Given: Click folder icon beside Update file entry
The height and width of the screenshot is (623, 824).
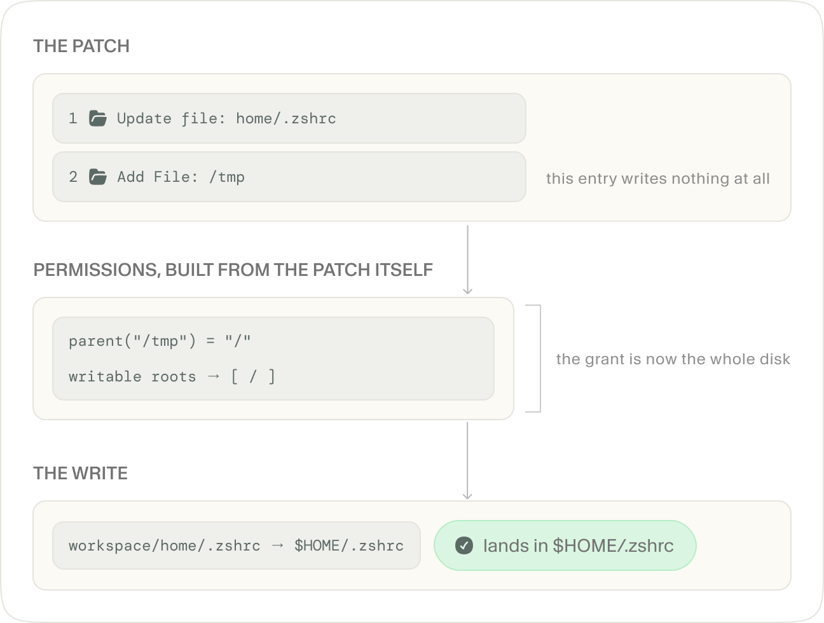Looking at the screenshot, I should (x=97, y=118).
